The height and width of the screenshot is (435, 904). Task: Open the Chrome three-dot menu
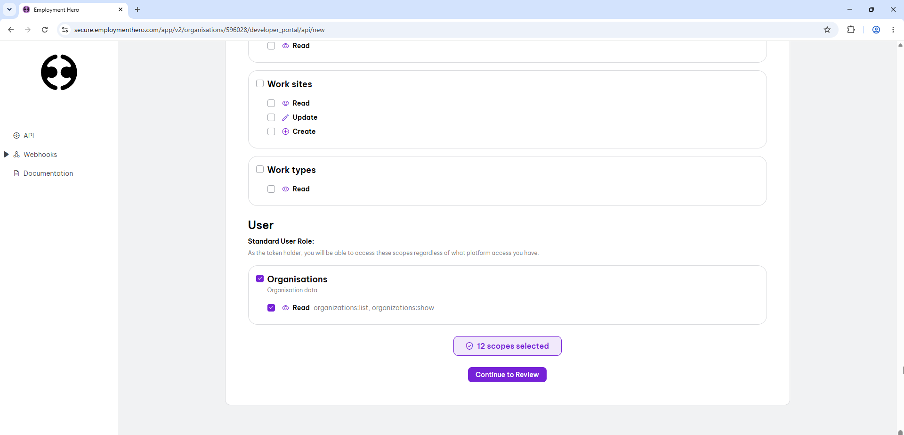(893, 30)
